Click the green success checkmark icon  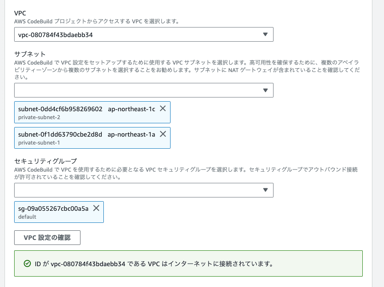pos(27,264)
